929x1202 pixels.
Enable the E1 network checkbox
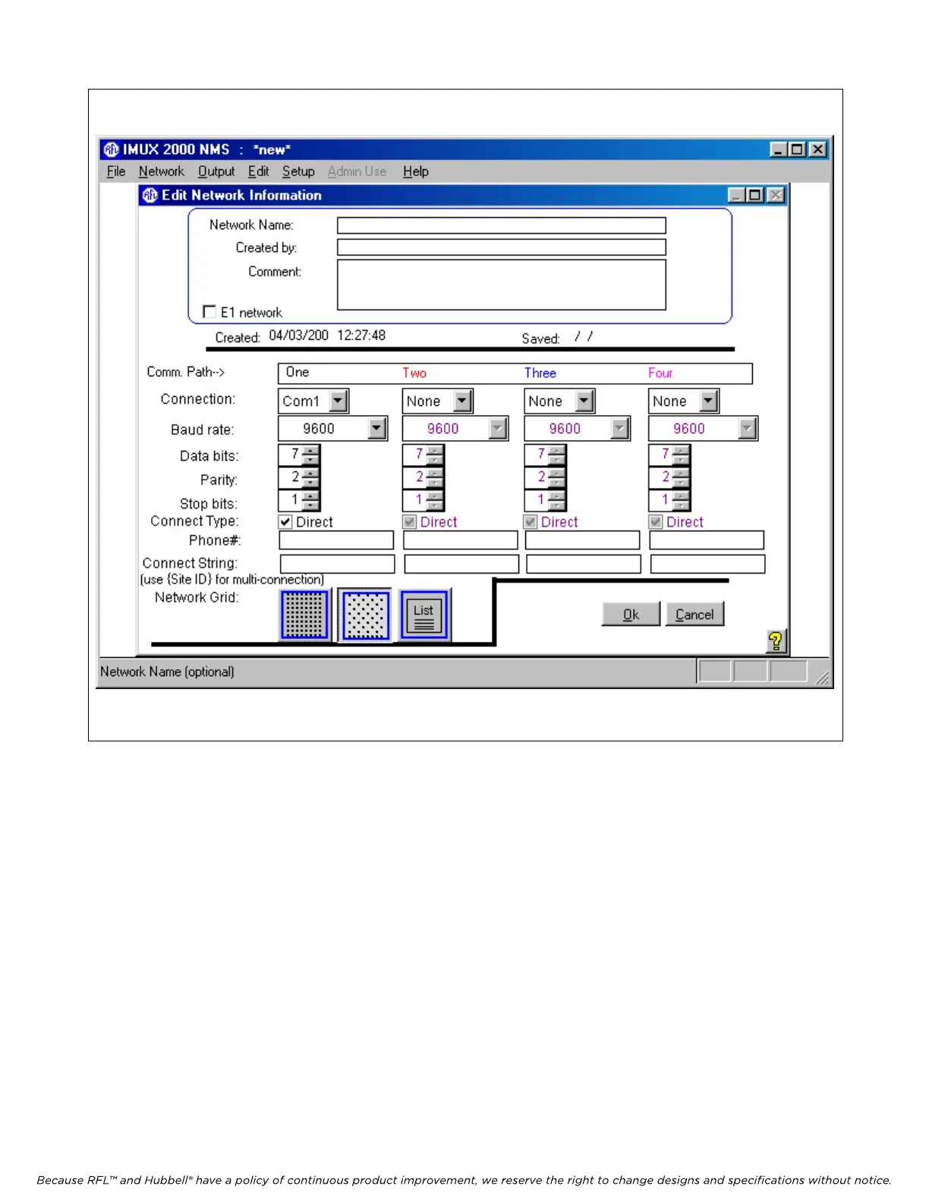click(209, 312)
